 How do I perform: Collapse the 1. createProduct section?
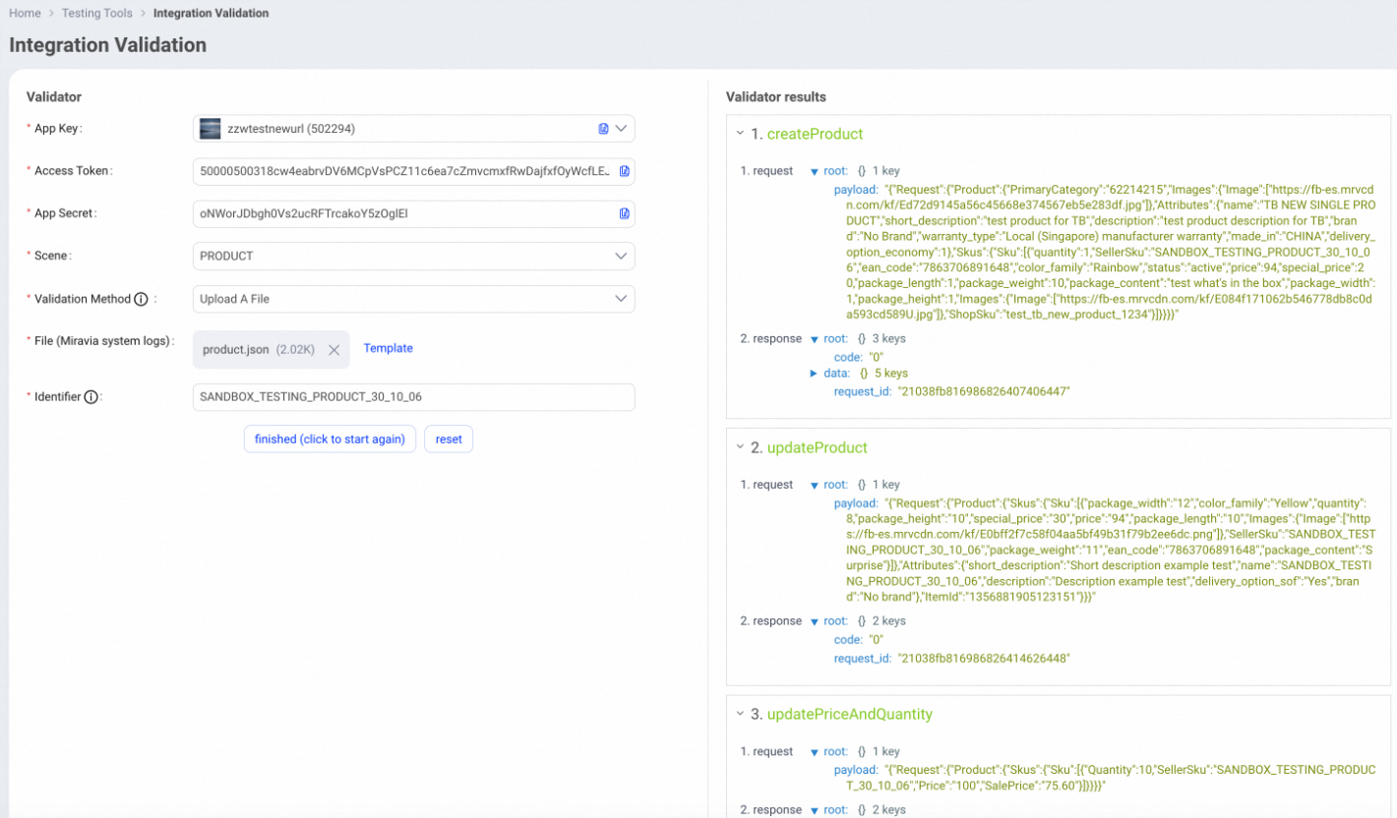[x=740, y=134]
